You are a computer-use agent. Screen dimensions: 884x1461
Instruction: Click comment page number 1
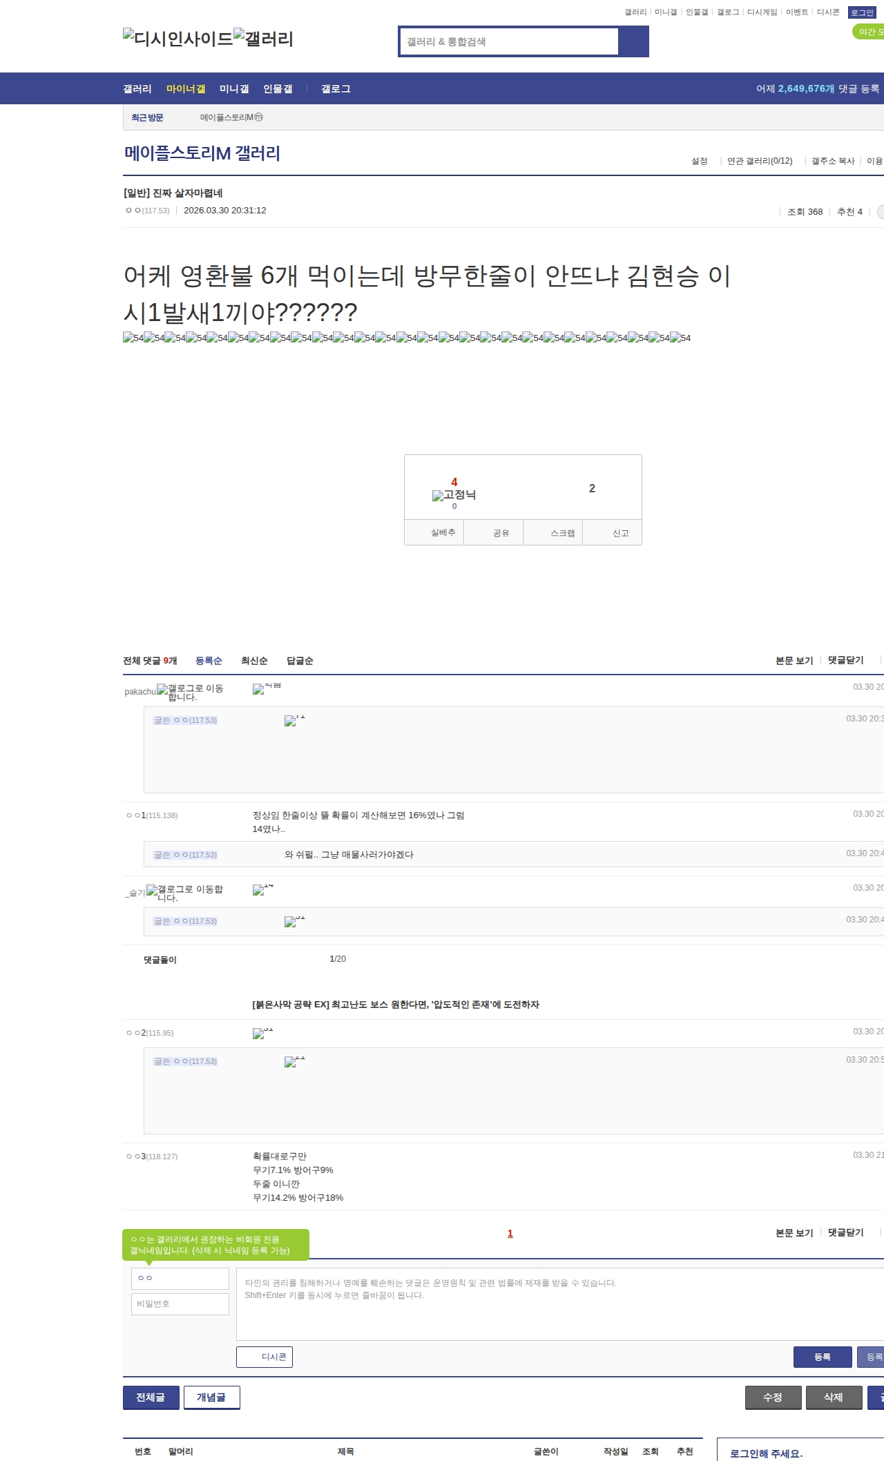(510, 1233)
